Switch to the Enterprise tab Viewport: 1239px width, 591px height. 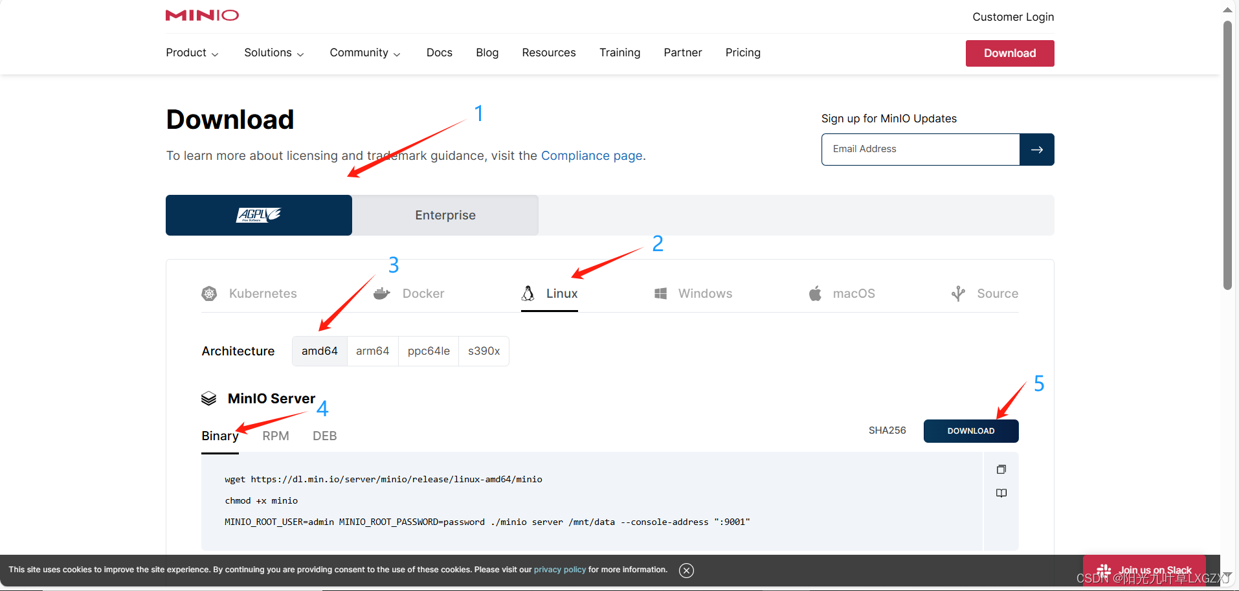(x=445, y=215)
